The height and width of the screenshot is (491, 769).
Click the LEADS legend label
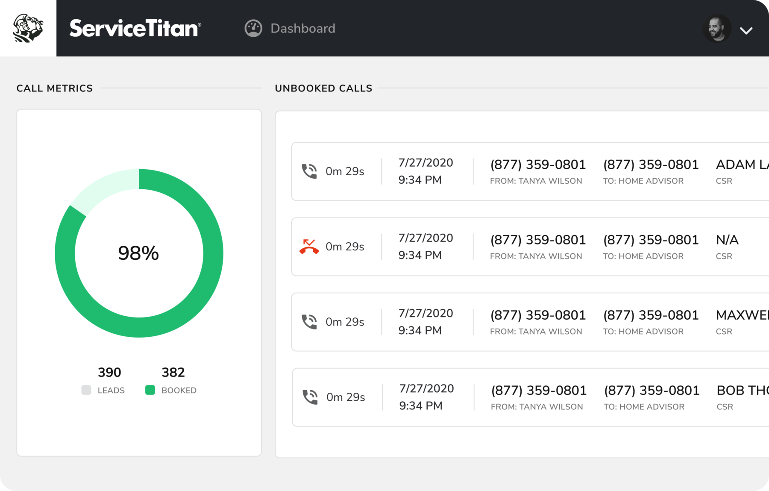coord(111,390)
